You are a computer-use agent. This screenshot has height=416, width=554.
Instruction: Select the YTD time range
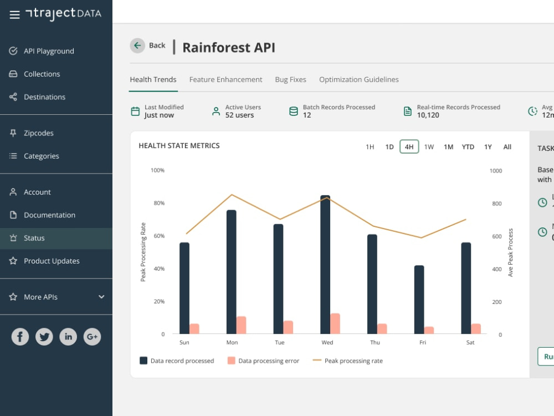pyautogui.click(x=468, y=147)
